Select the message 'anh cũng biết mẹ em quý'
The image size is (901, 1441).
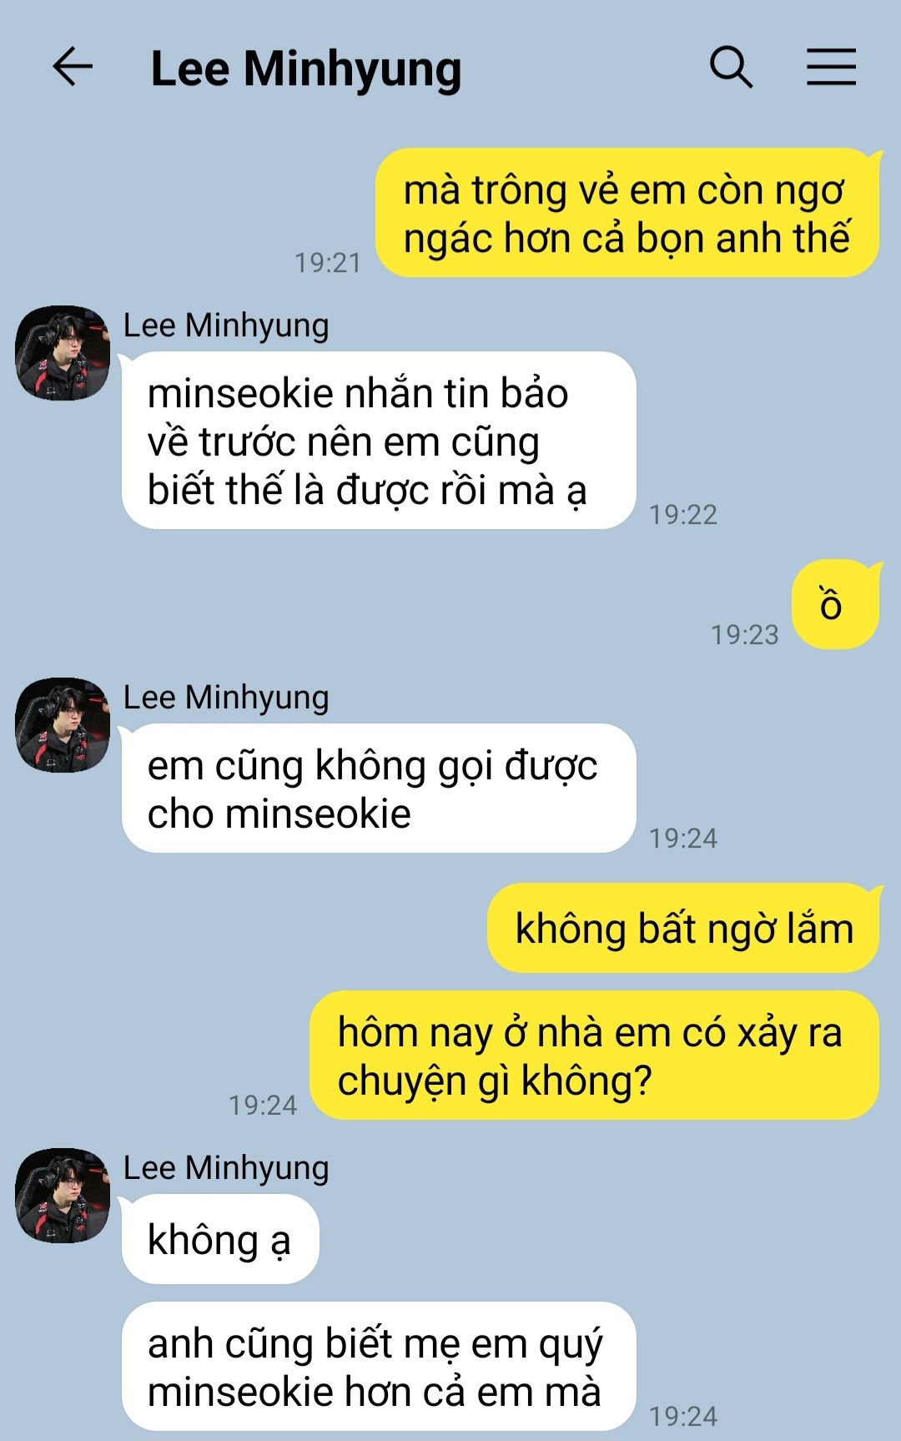379,1367
